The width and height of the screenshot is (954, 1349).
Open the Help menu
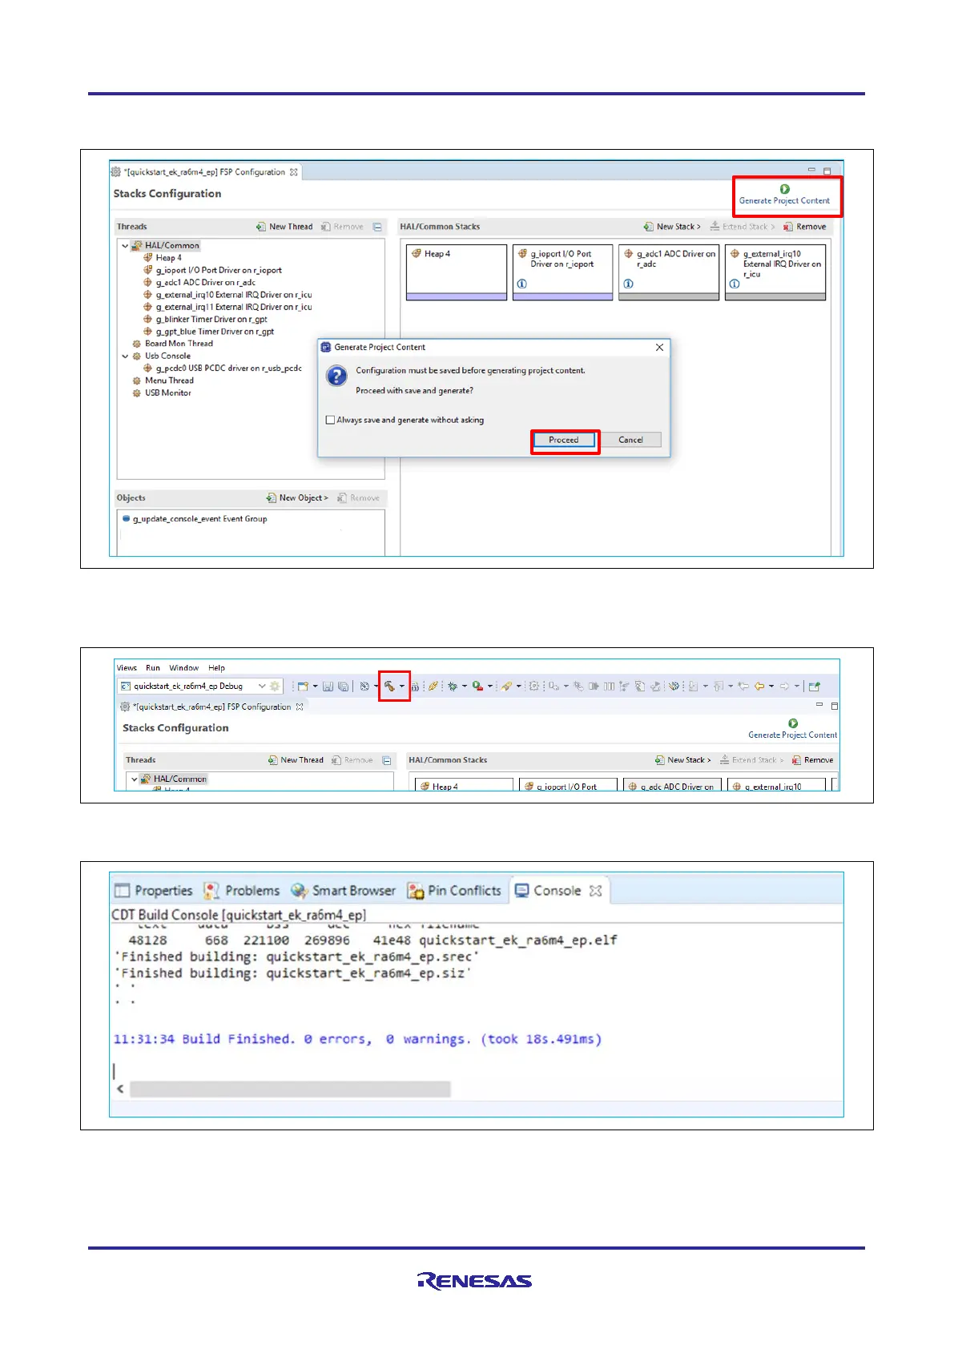(217, 668)
